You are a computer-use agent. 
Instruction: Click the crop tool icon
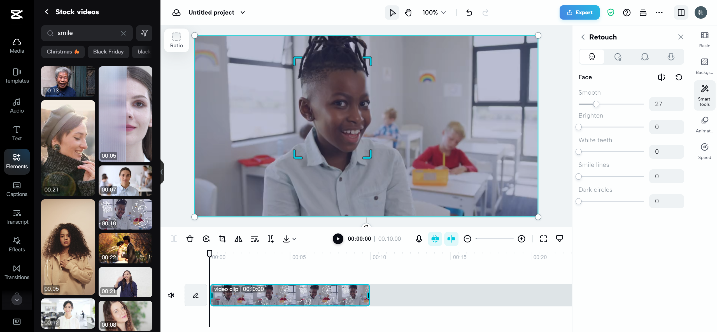(222, 239)
